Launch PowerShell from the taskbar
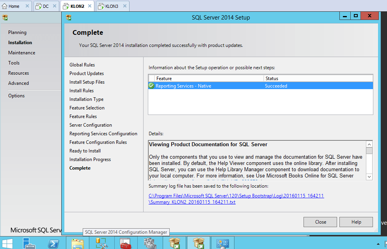387x249 pixels. point(53,243)
